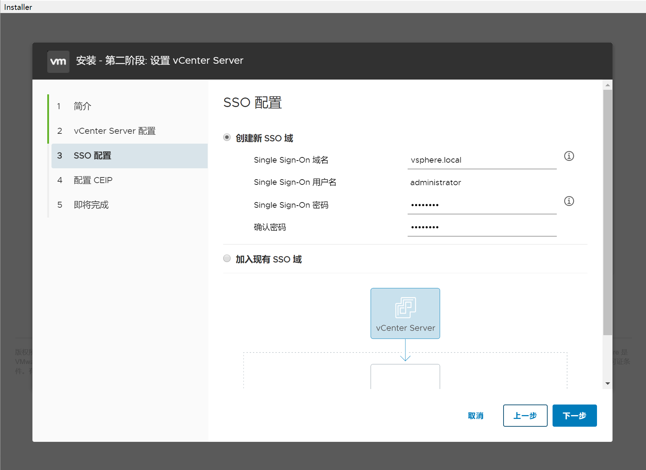Jump to step 4 配置 CEIP
The width and height of the screenshot is (646, 470).
click(93, 180)
